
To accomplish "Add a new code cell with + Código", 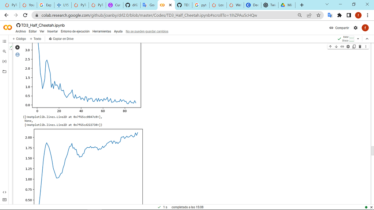I will [x=19, y=39].
